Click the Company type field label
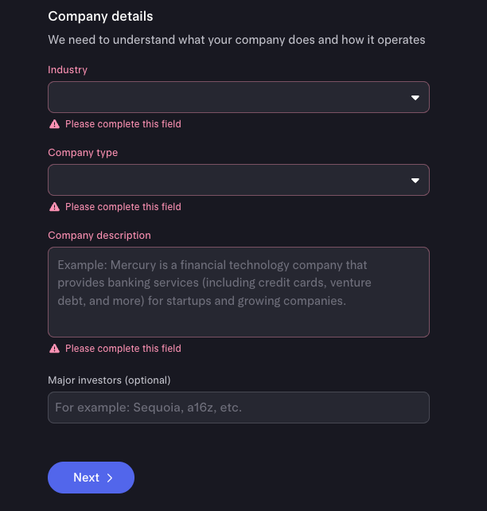 click(x=83, y=153)
